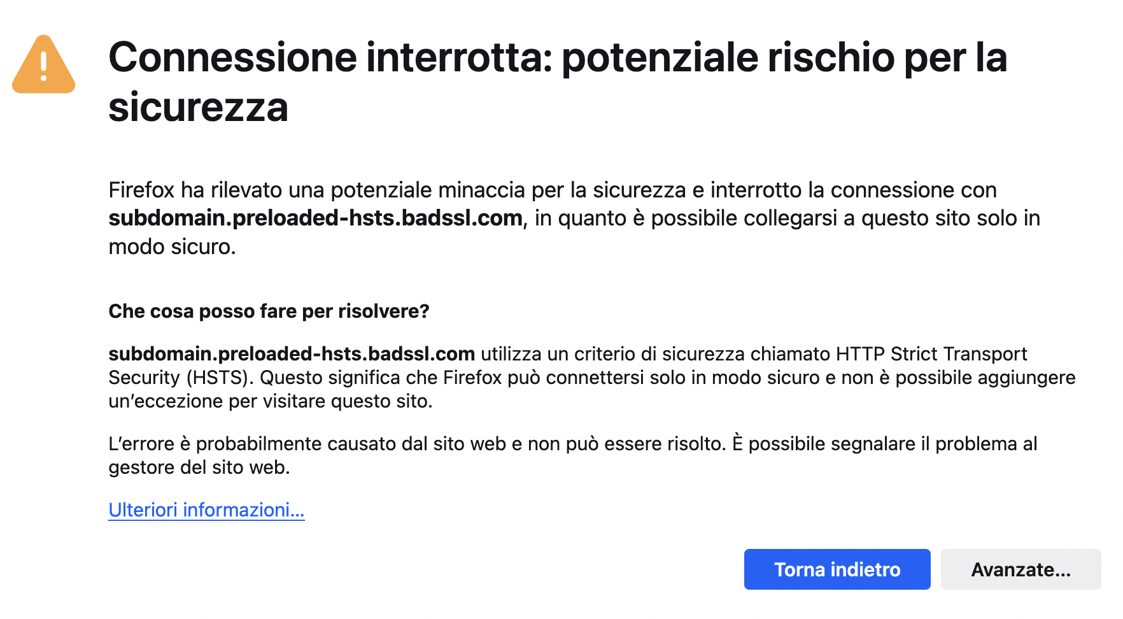
Task: Click the "HTTP Strict Transport" text
Action: [x=931, y=354]
